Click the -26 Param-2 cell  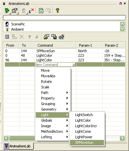tap(114, 51)
